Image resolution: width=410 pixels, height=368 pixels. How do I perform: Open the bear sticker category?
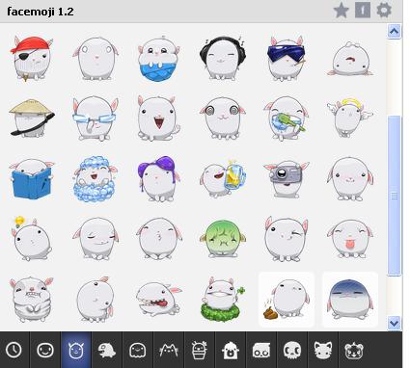coord(354,350)
